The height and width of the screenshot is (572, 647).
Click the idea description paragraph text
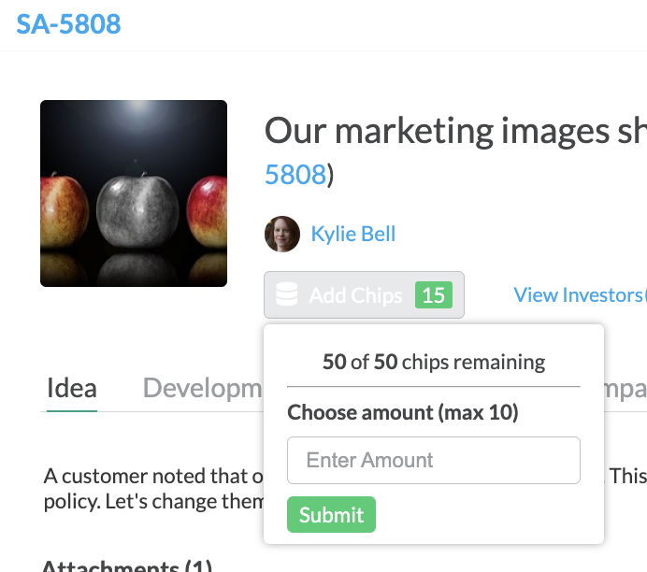(153, 489)
